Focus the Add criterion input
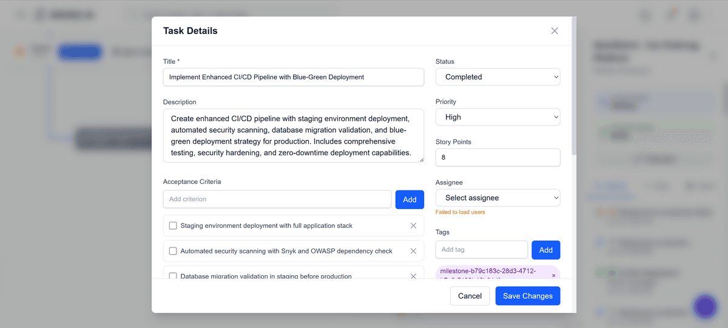Viewport: 728px width, 328px height. [277, 199]
